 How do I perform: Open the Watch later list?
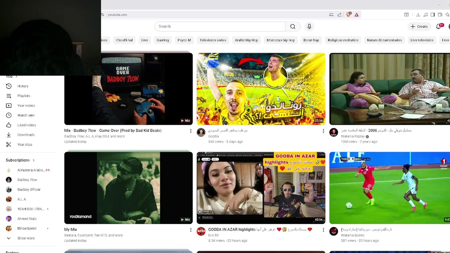(28, 115)
